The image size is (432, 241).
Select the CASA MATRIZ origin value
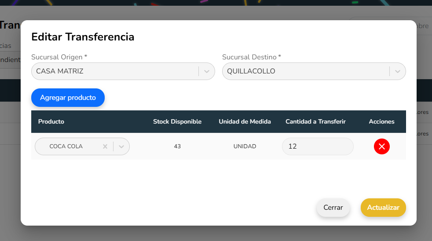tap(60, 71)
